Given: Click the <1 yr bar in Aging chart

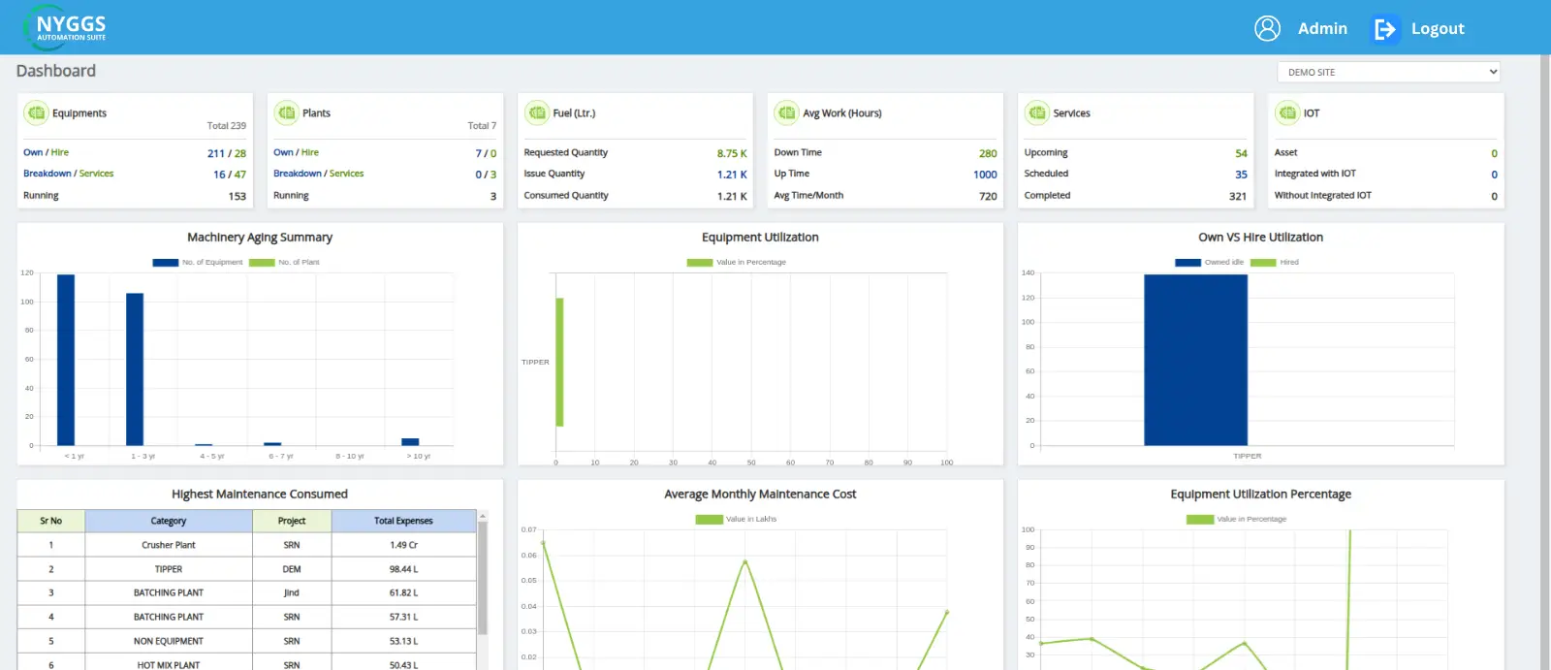Looking at the screenshot, I should tap(66, 360).
